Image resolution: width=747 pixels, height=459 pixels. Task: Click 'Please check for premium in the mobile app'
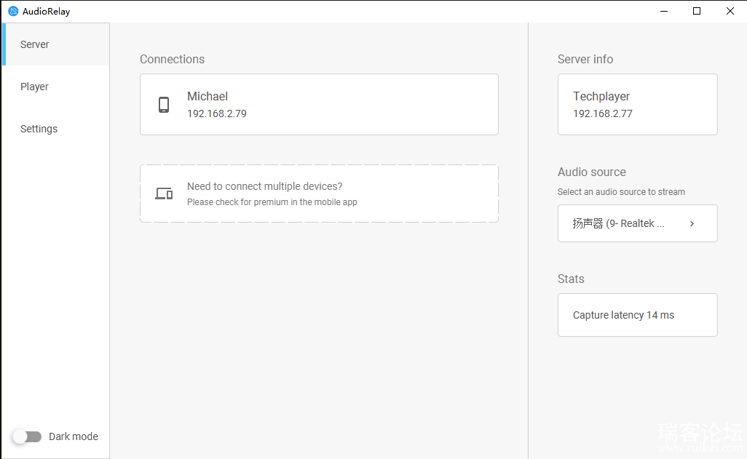click(x=272, y=202)
